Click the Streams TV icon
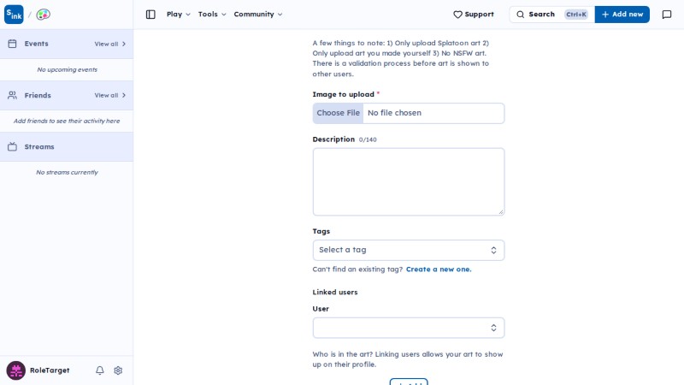 pos(12,146)
